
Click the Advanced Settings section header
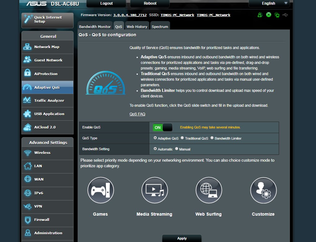(48, 142)
